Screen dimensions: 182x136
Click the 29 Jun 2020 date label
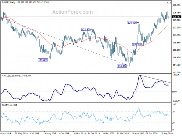[152, 133]
